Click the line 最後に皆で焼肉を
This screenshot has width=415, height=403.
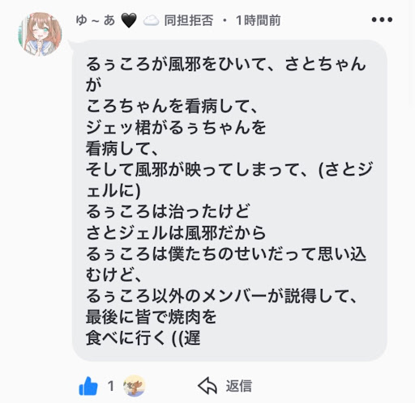click(x=151, y=316)
